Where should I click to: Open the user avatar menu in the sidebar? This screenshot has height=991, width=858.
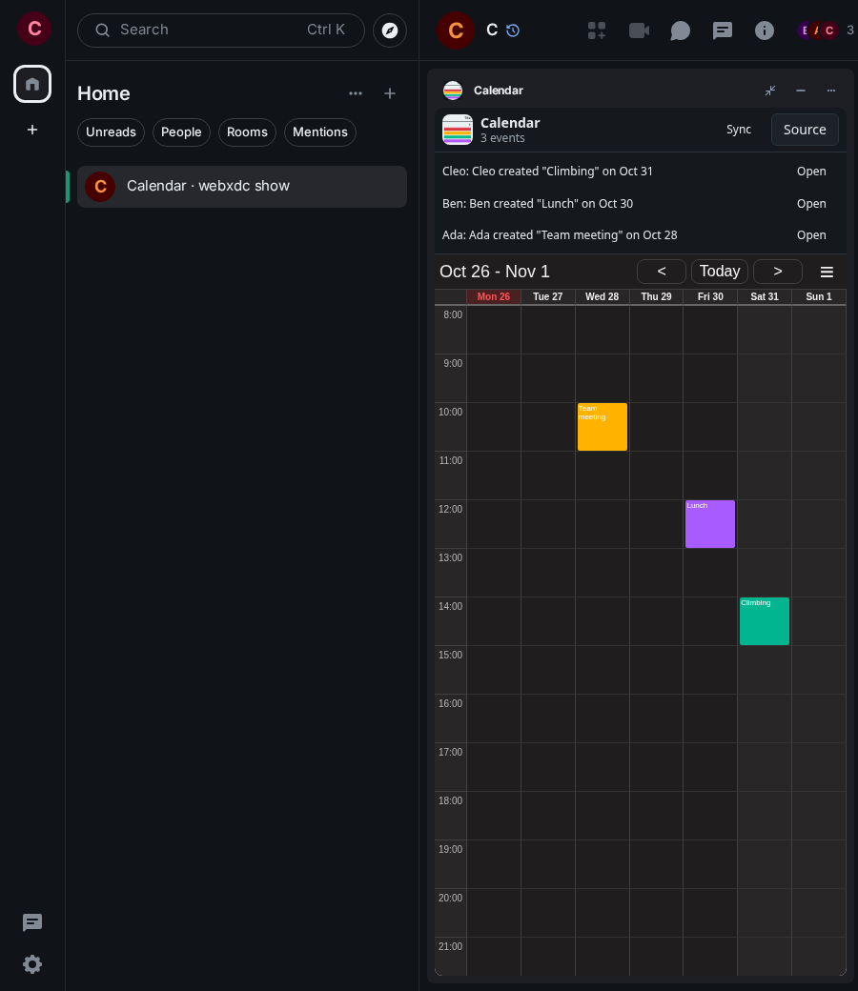pyautogui.click(x=34, y=29)
